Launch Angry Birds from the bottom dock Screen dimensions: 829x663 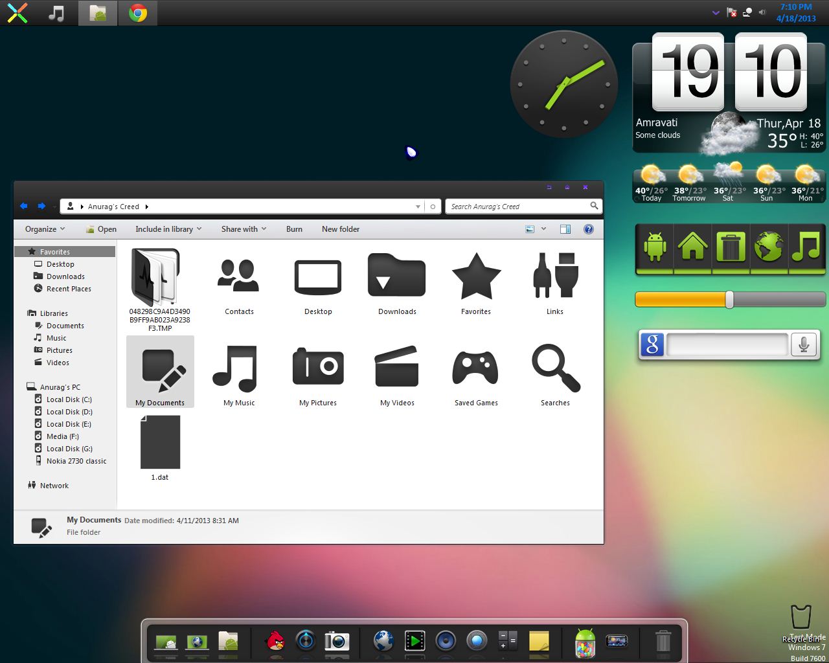(275, 642)
